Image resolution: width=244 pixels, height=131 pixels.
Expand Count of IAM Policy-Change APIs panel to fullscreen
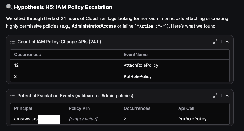tap(215, 42)
